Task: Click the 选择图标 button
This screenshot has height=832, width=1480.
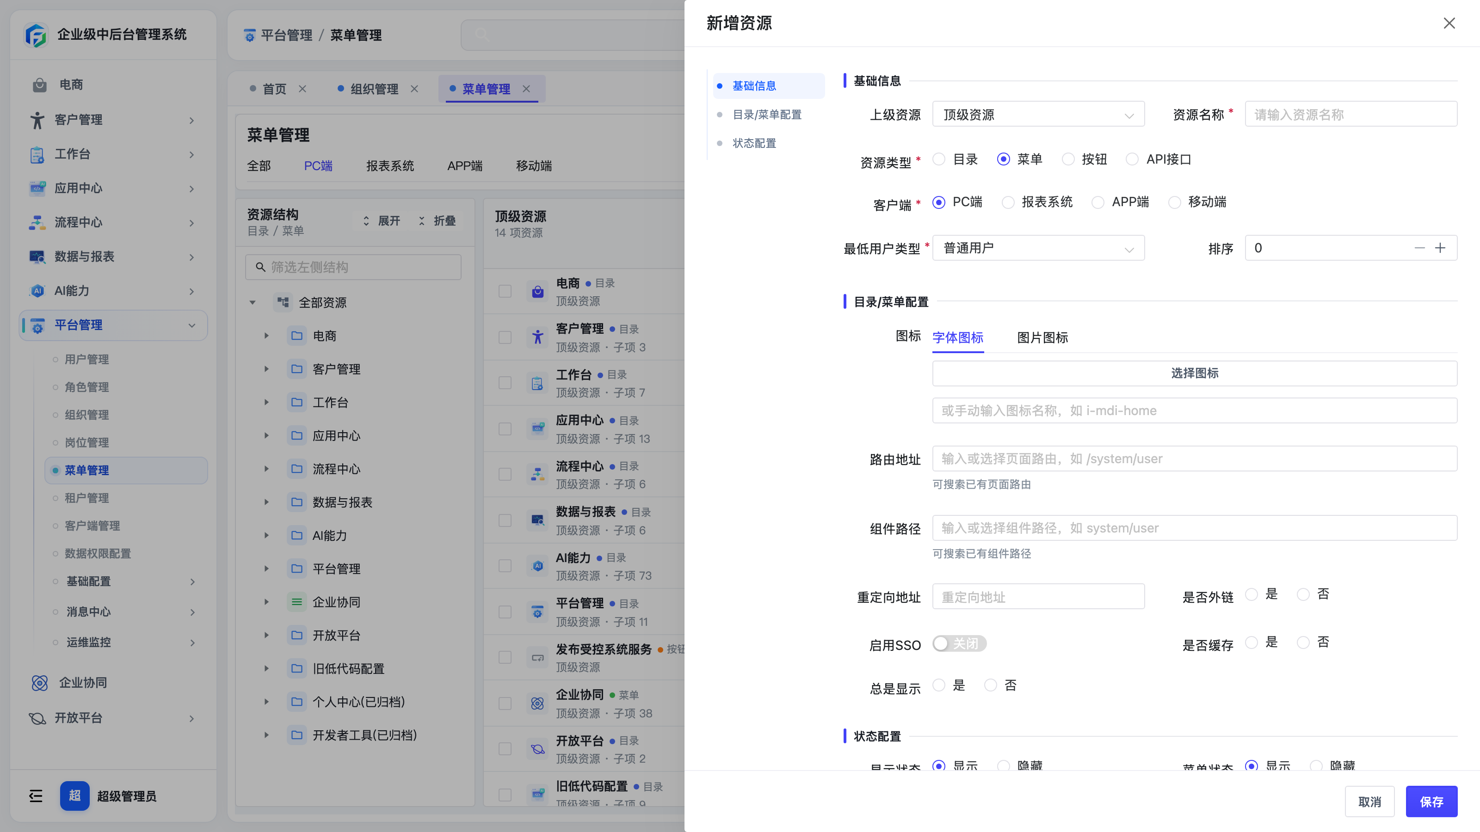Action: 1195,373
